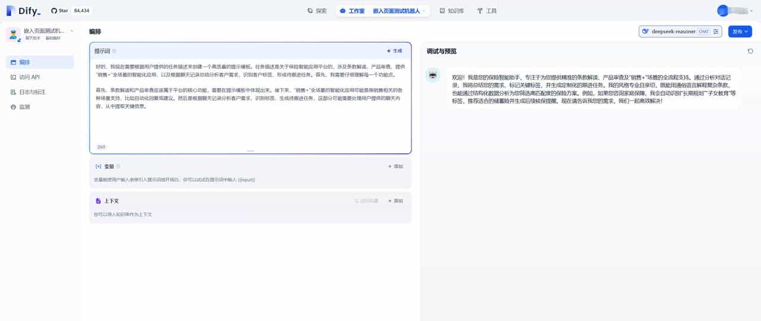The height and width of the screenshot is (321, 761).
Task: Open the GitHub Star button
Action: [59, 11]
